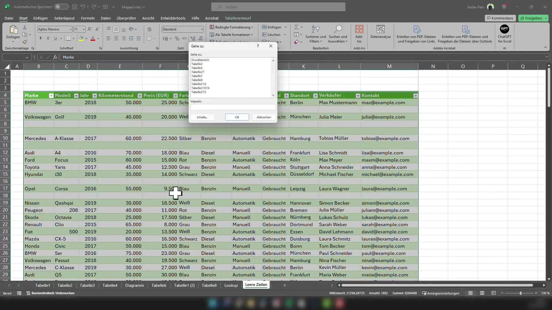Click the yellow fill color swatch
The width and height of the screenshot is (552, 310).
tap(81, 38)
